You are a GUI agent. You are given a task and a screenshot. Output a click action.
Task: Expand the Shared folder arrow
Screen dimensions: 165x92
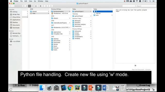(x=48, y=11)
